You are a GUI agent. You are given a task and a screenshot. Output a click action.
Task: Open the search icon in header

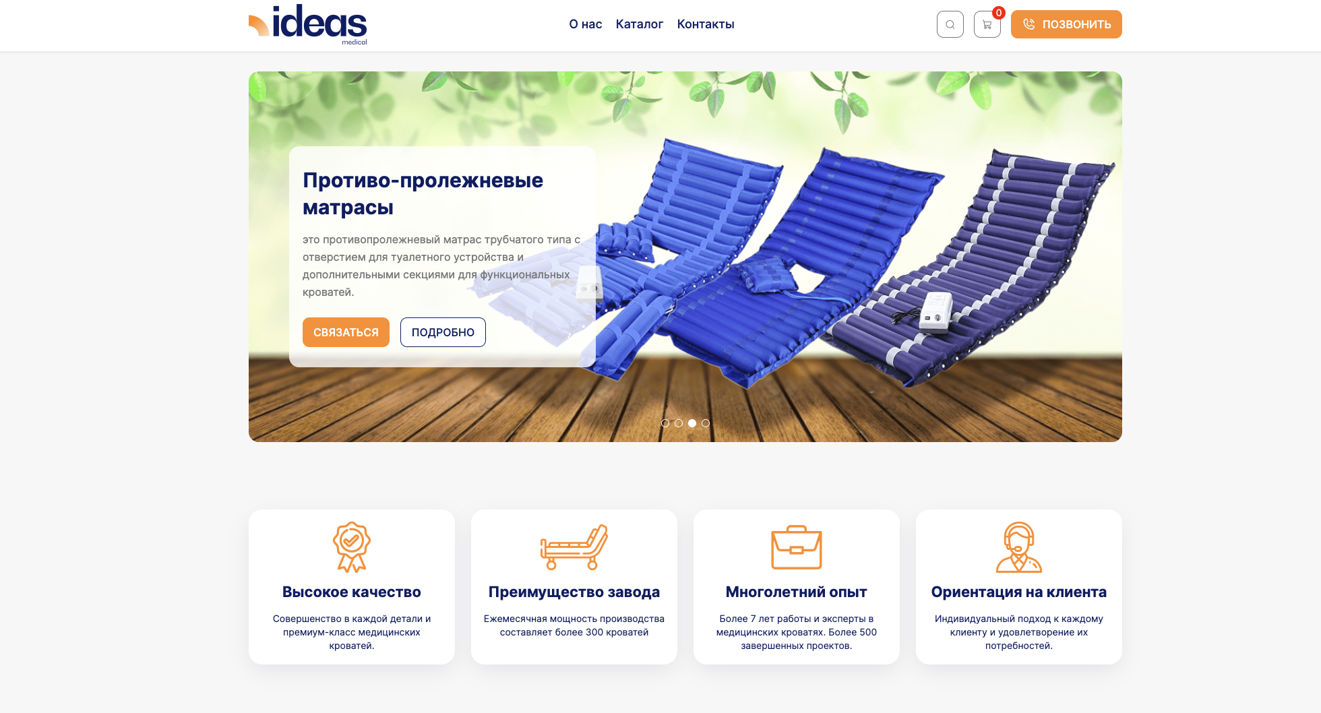(x=950, y=24)
